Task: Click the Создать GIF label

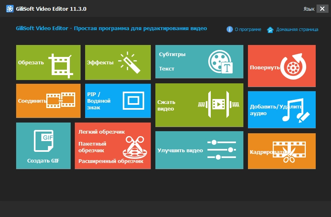Action: click(43, 161)
